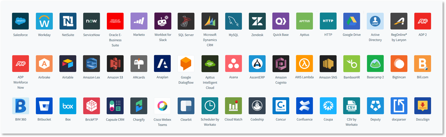Screen dimensions: 446x137
Task: Click the Scheduler by Workato clock icon
Action: [x=210, y=106]
